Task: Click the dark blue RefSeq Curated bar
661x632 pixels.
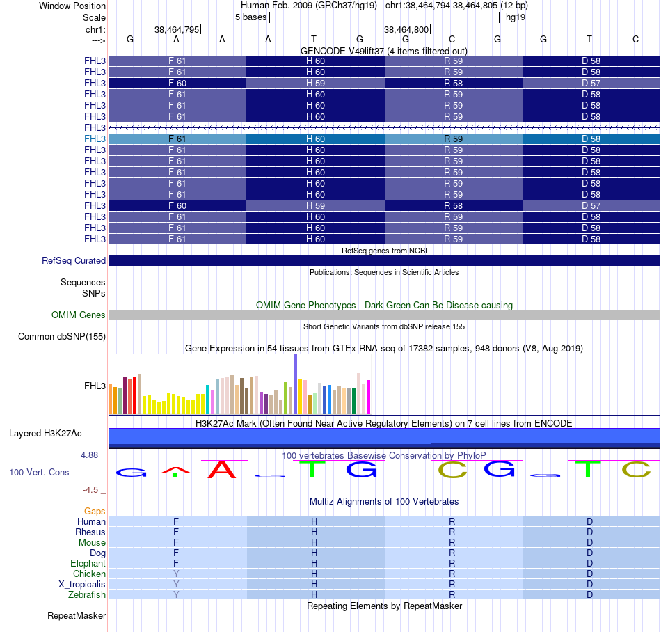Action: point(384,260)
